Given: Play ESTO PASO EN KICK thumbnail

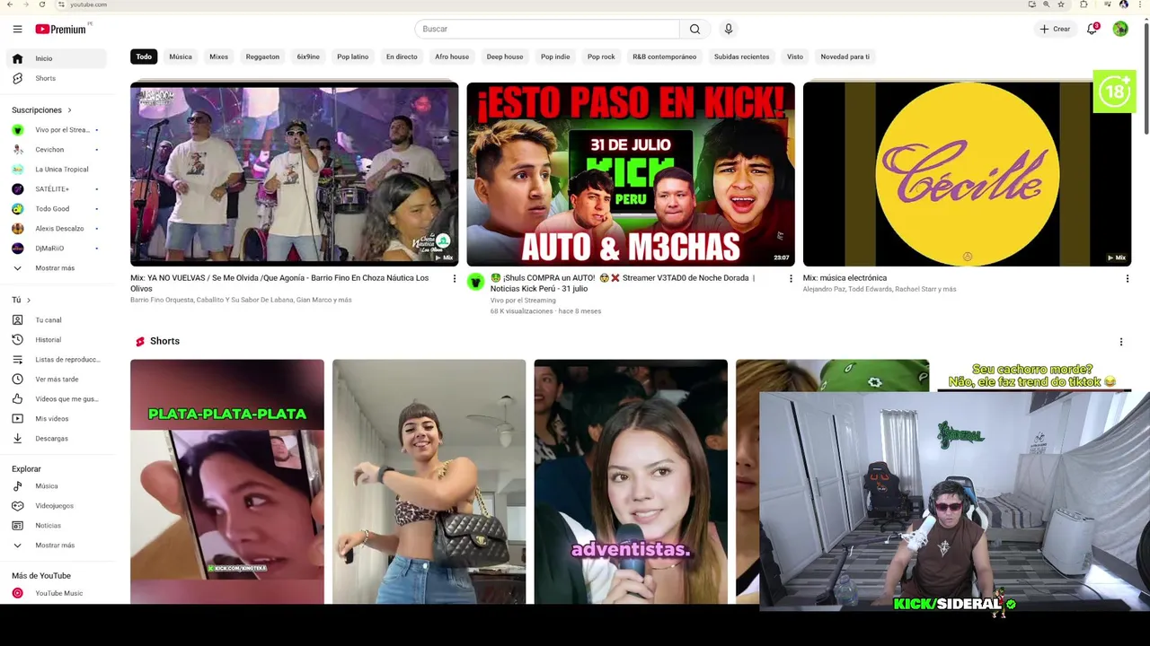Looking at the screenshot, I should click(x=631, y=174).
